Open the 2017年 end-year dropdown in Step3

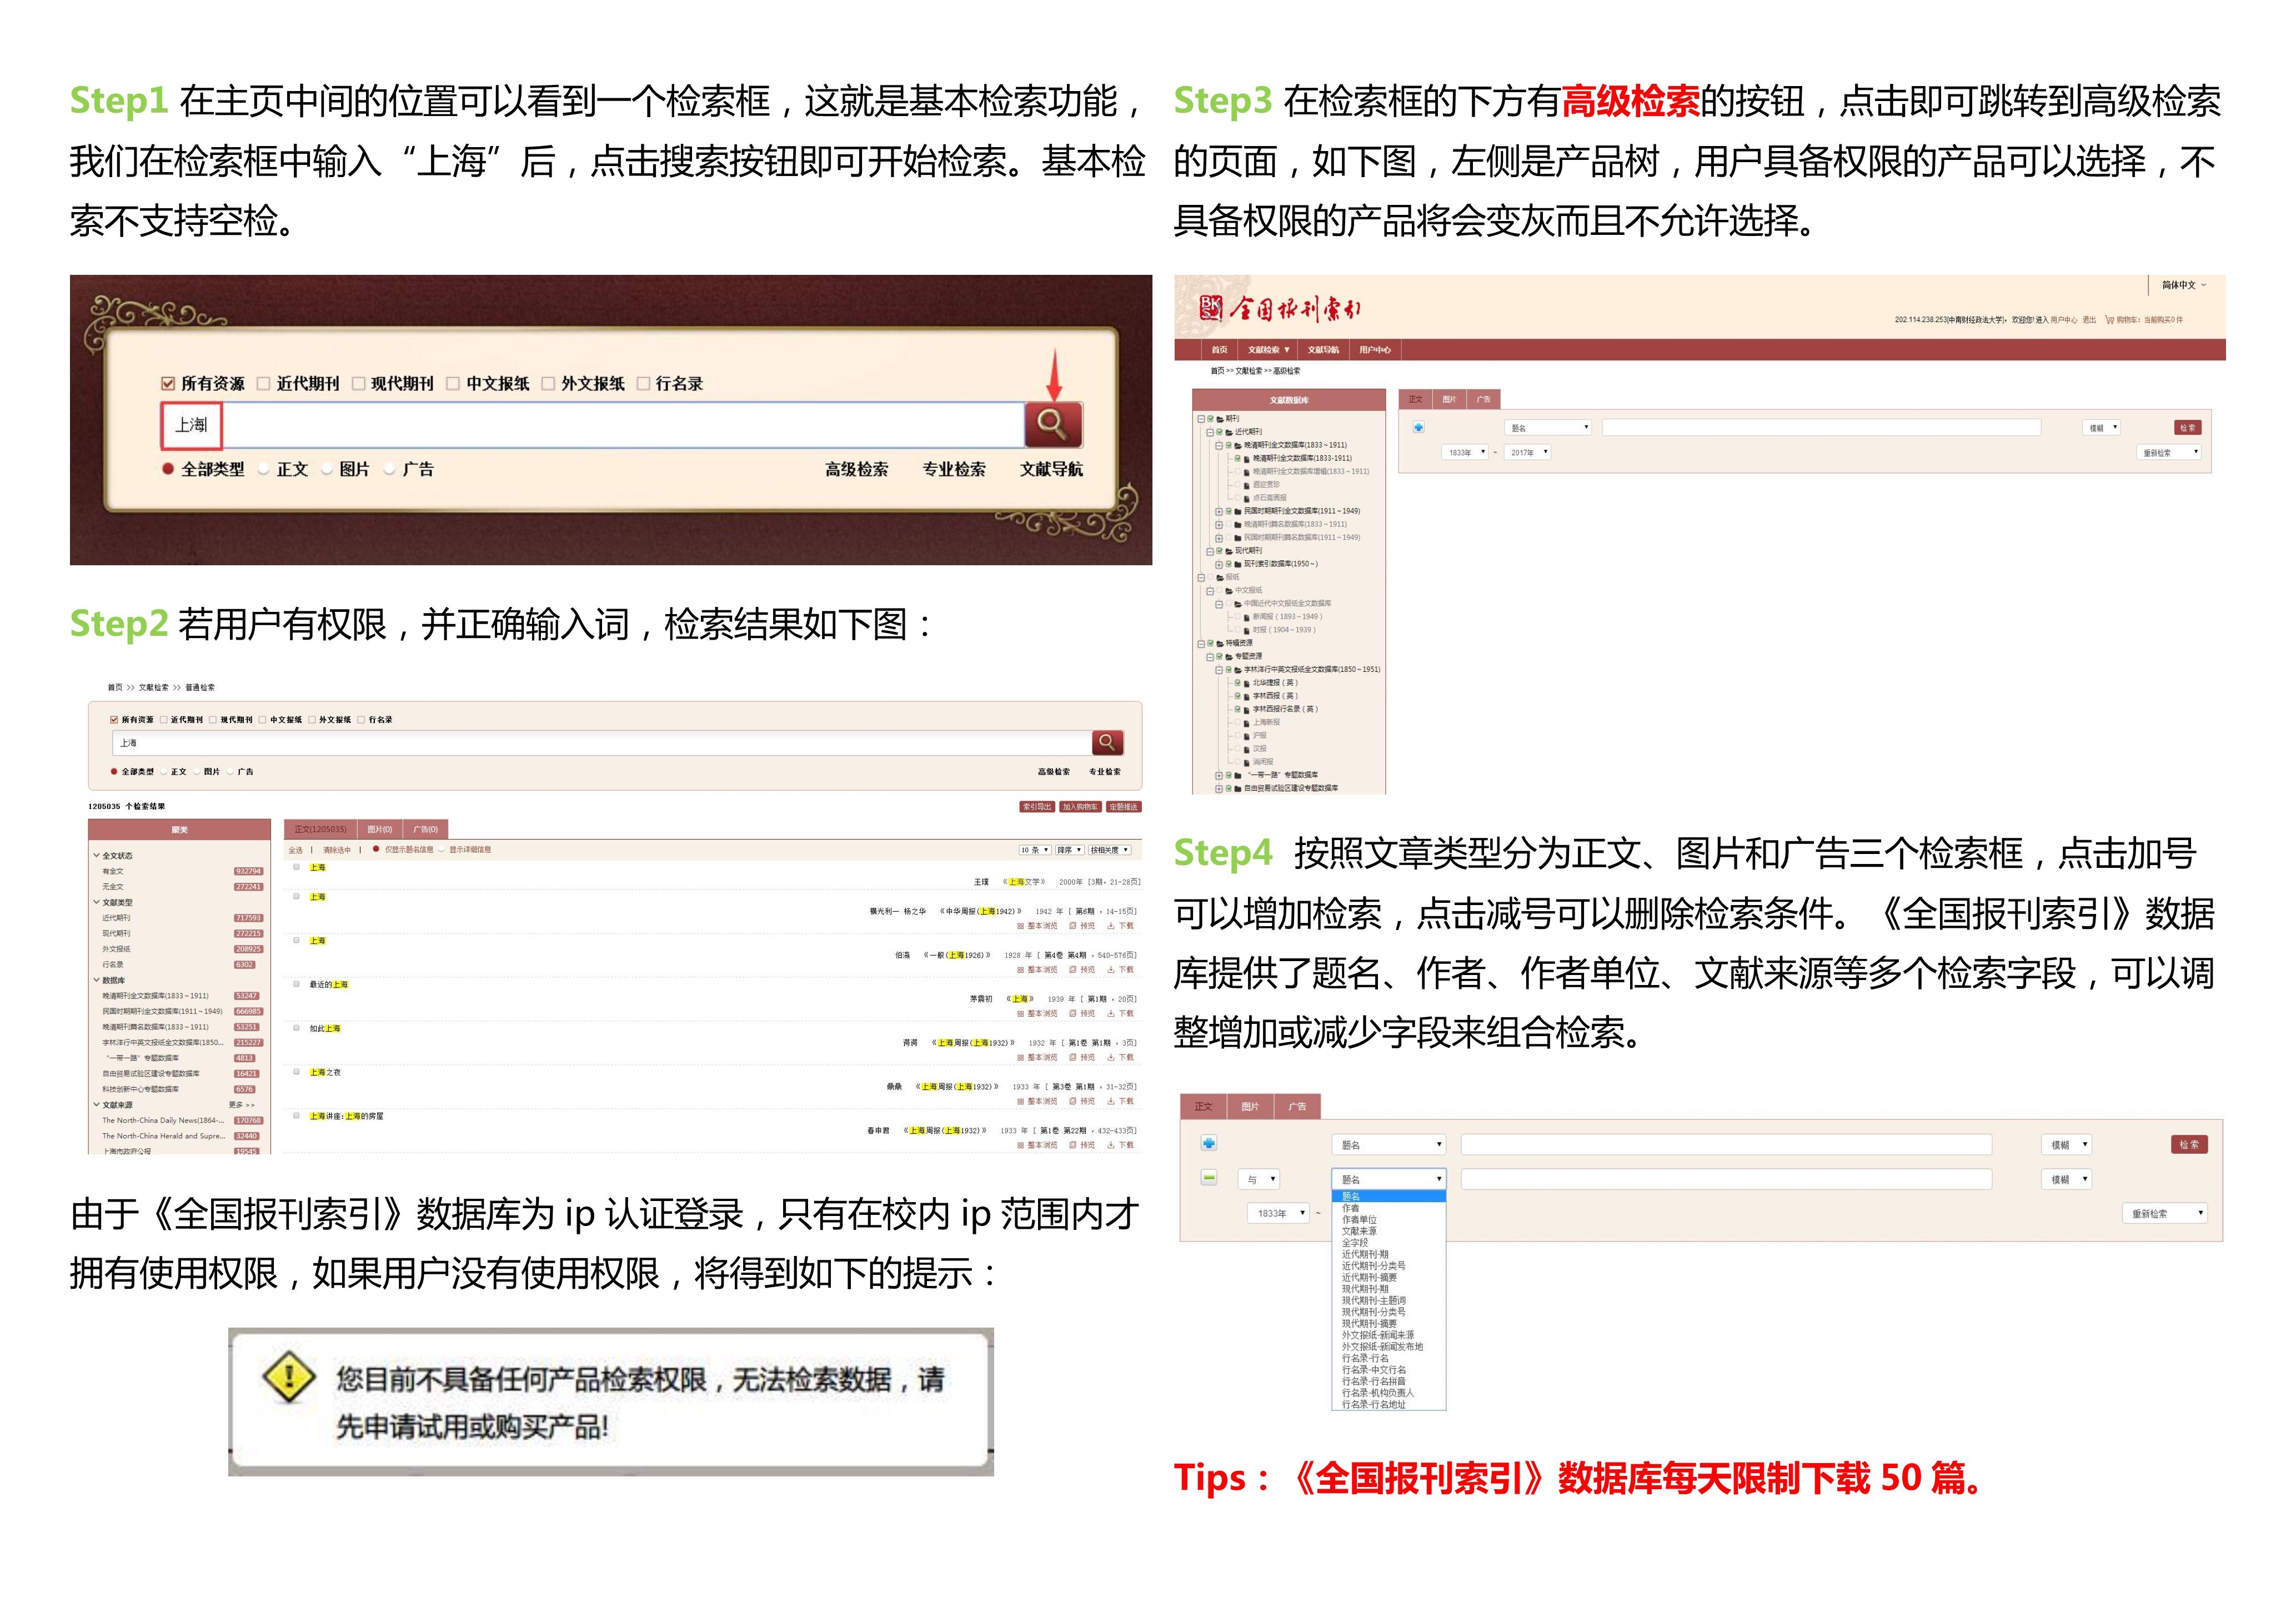click(x=1528, y=452)
